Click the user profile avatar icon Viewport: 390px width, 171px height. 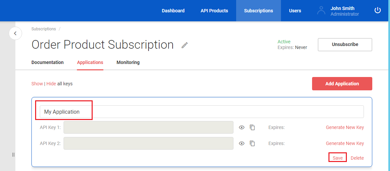(321, 11)
